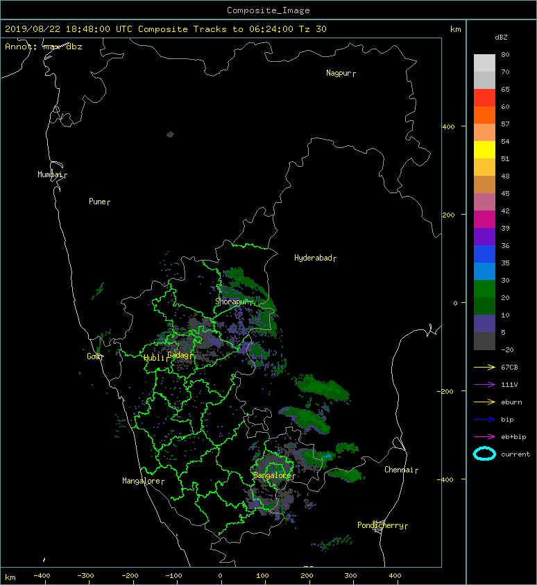Click the cyan 'current' ellipse legend icon

coord(484,454)
